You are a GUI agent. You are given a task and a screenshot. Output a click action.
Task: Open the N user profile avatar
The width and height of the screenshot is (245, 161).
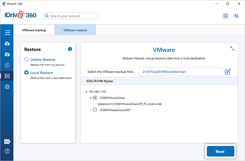[236, 16]
